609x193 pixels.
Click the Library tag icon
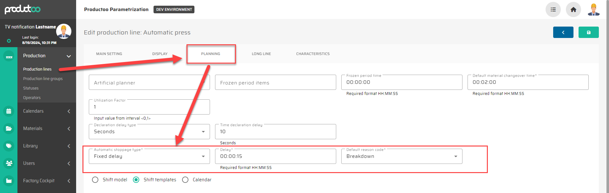9,146
